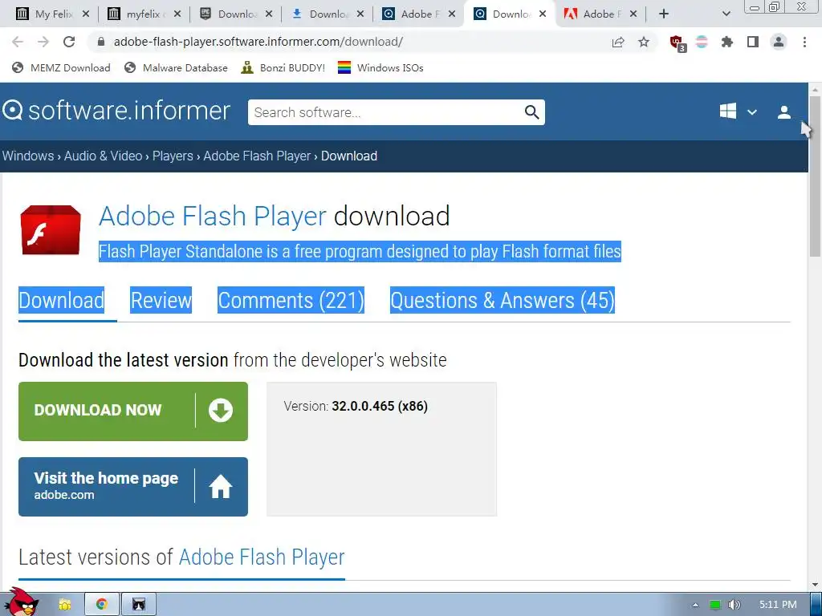Viewport: 822px width, 616px height.
Task: Switch to Chrome in the taskbar
Action: point(102,605)
